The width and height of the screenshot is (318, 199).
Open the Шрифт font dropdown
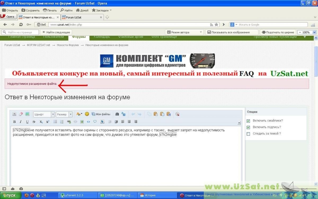click(44, 114)
